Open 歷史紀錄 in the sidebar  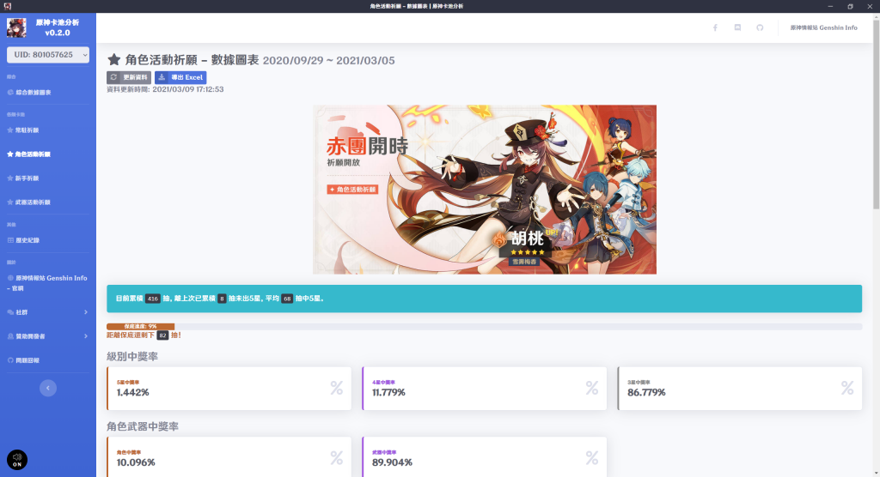pyautogui.click(x=23, y=240)
